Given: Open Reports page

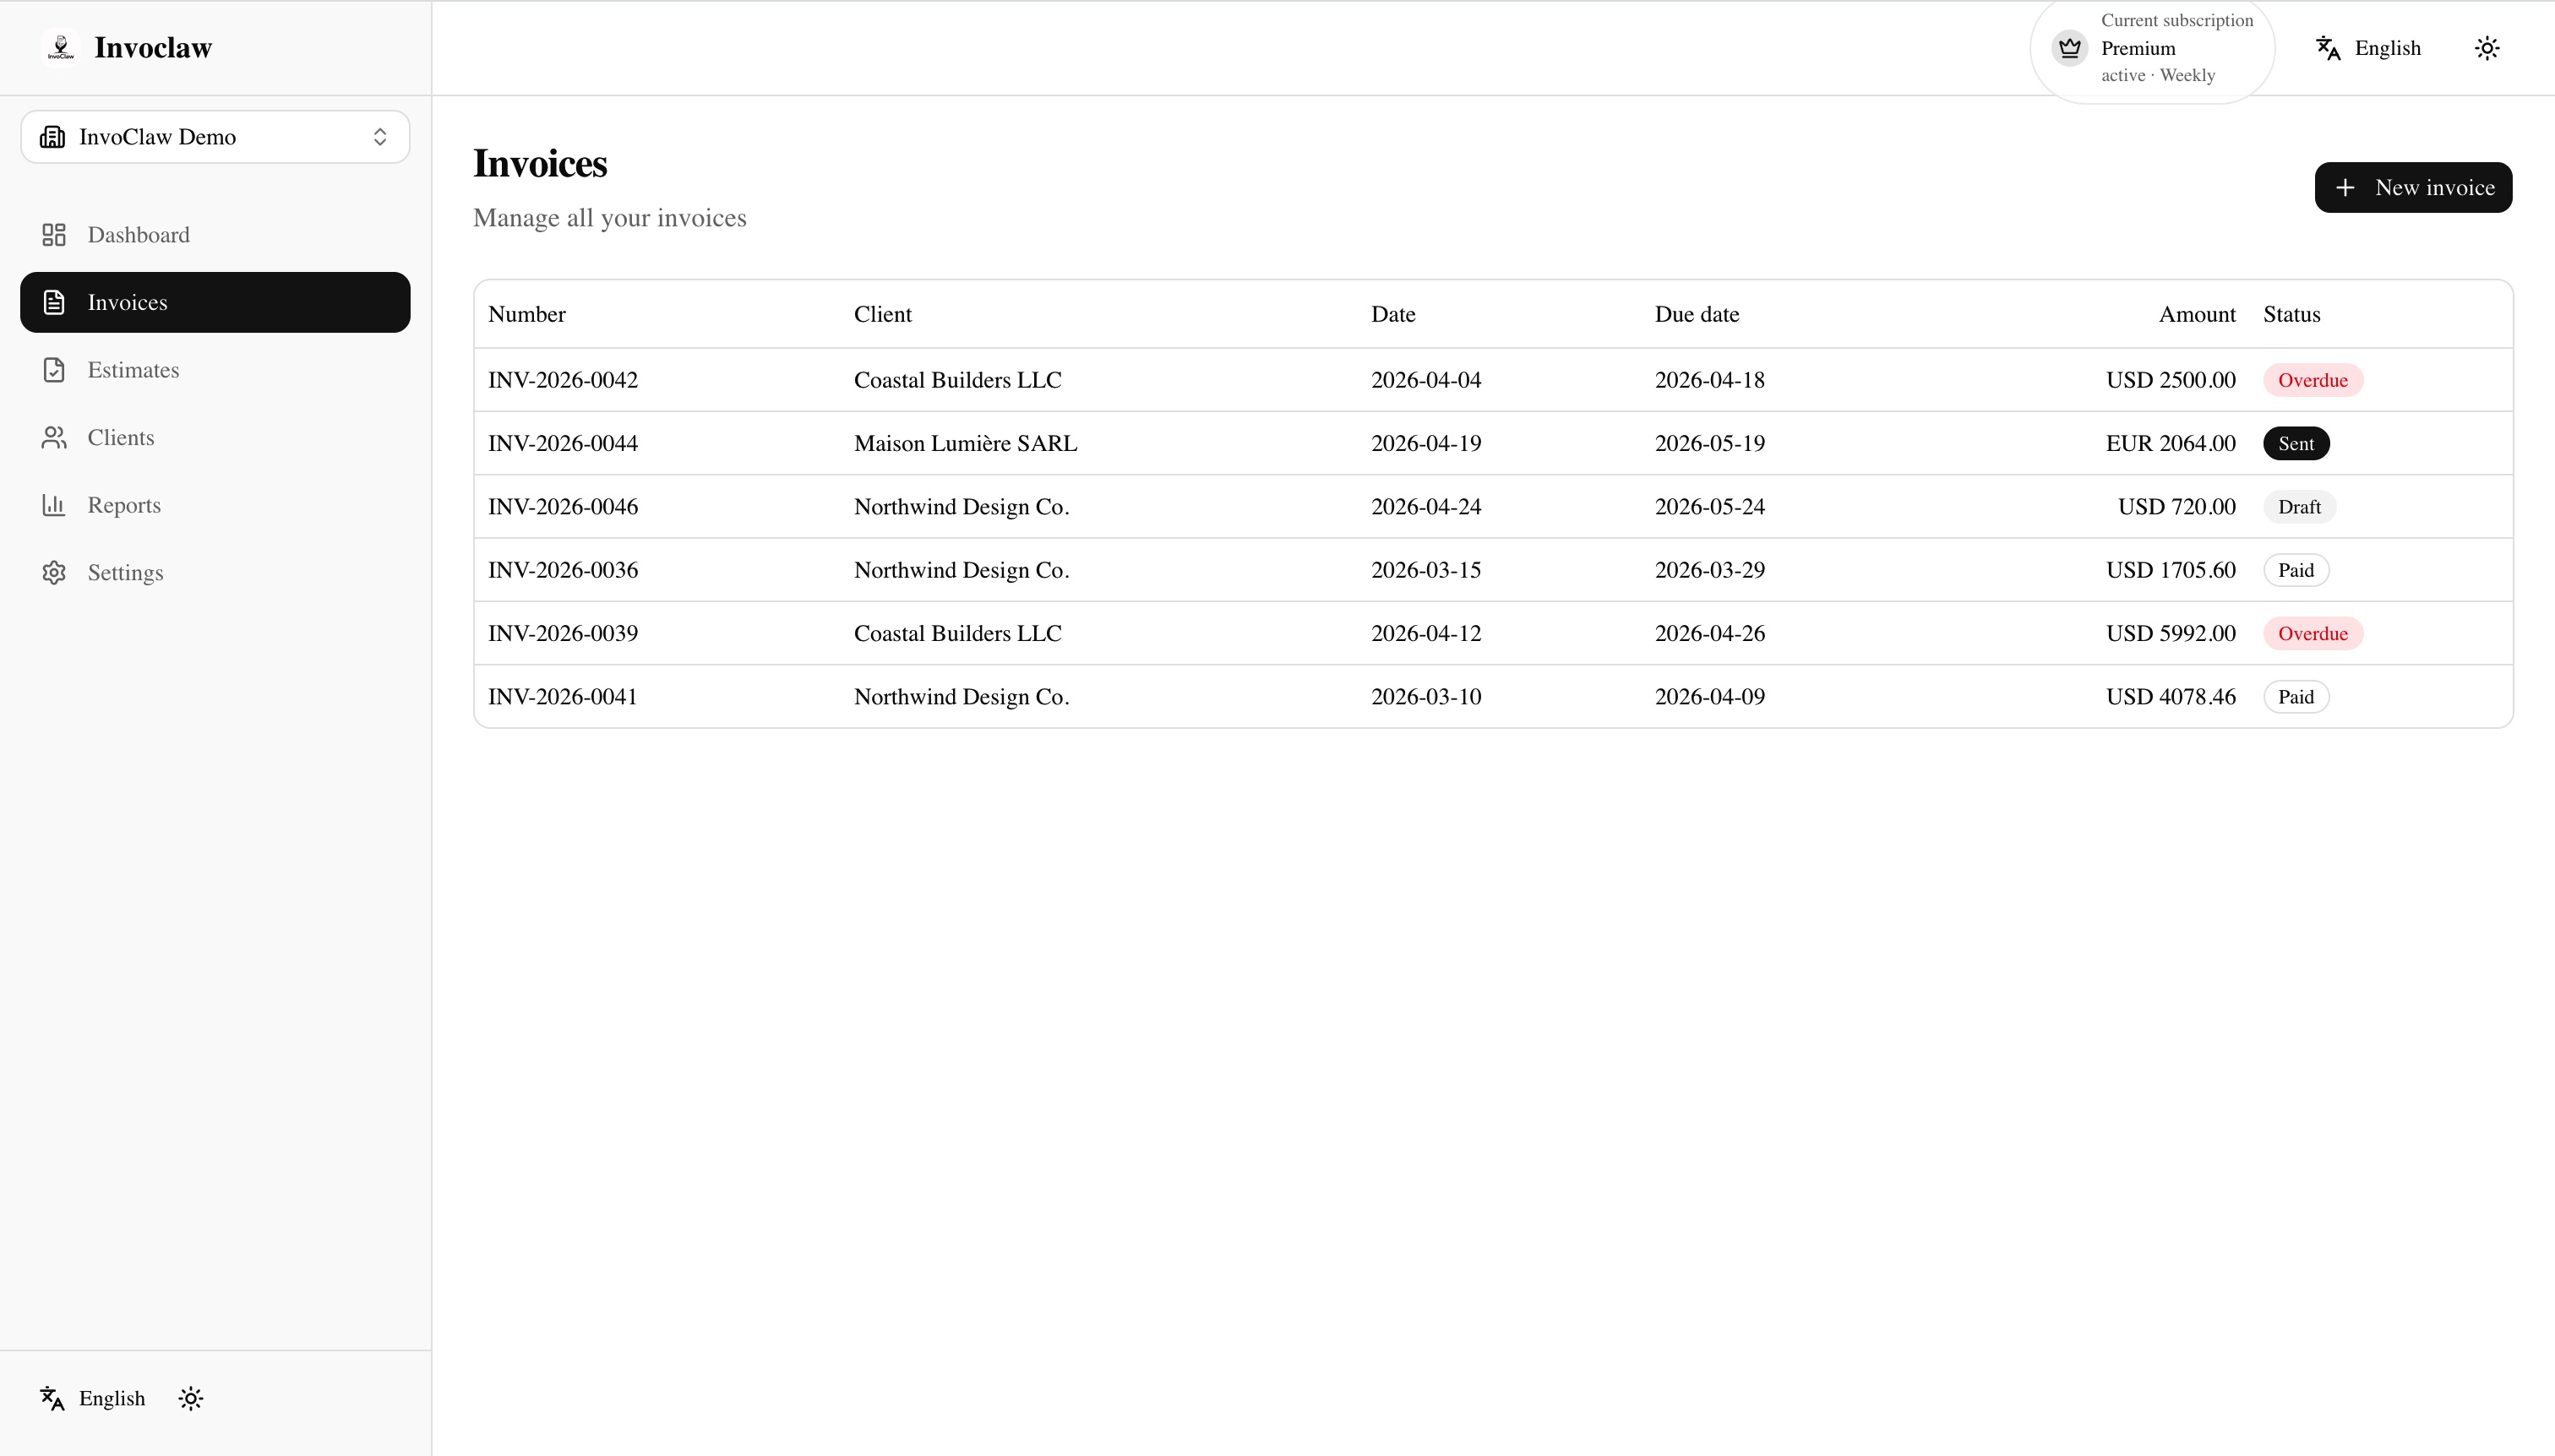Looking at the screenshot, I should (x=215, y=505).
